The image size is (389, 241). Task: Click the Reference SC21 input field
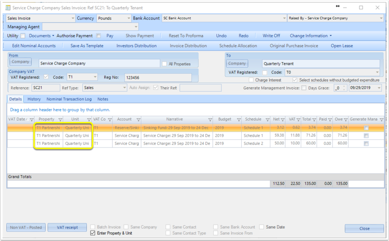tap(45, 88)
